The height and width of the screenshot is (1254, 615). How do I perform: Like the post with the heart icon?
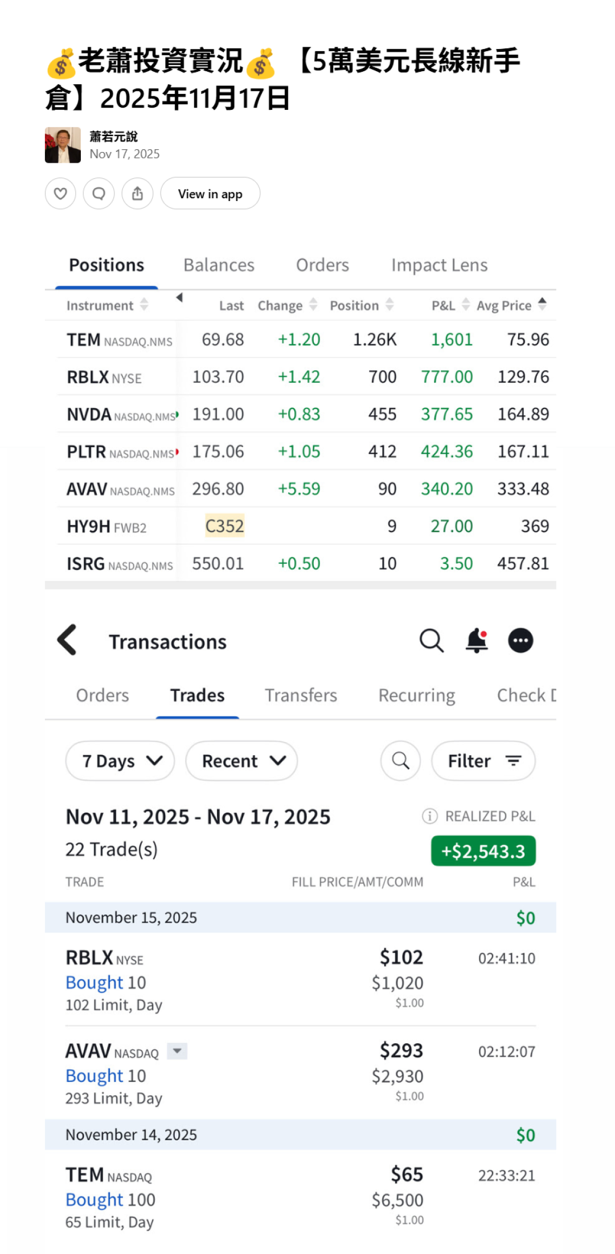[60, 194]
